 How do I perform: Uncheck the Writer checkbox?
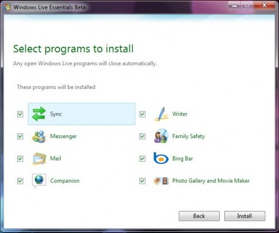(x=142, y=114)
